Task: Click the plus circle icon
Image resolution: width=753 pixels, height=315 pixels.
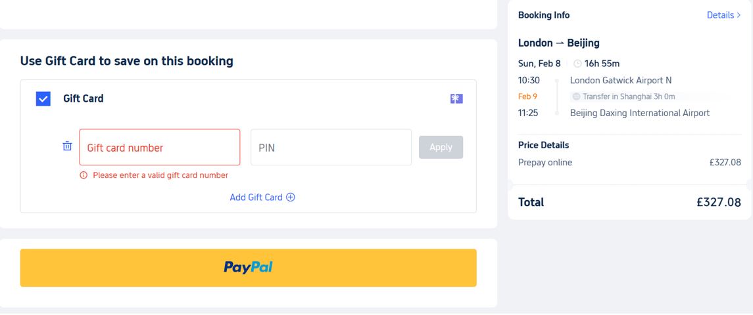Action: click(x=291, y=197)
